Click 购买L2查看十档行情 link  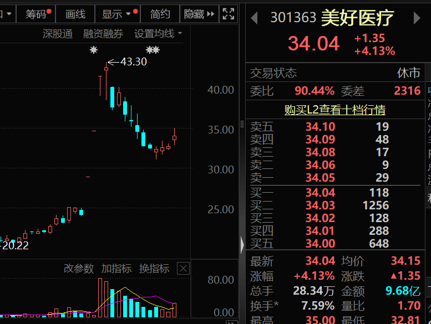tap(334, 110)
